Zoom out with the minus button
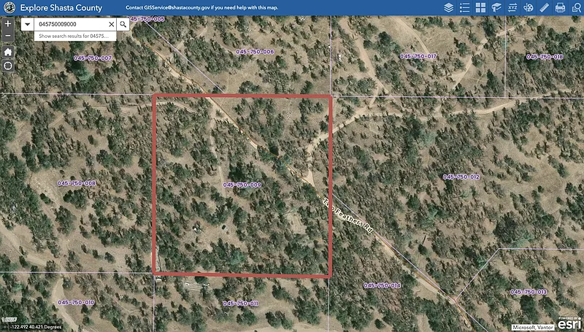The height and width of the screenshot is (332, 584). (7, 35)
